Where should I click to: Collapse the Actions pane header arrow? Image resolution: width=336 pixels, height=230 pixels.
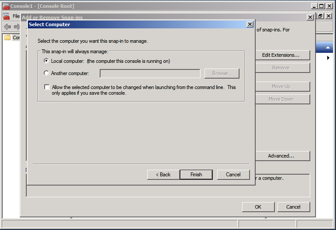(328, 47)
